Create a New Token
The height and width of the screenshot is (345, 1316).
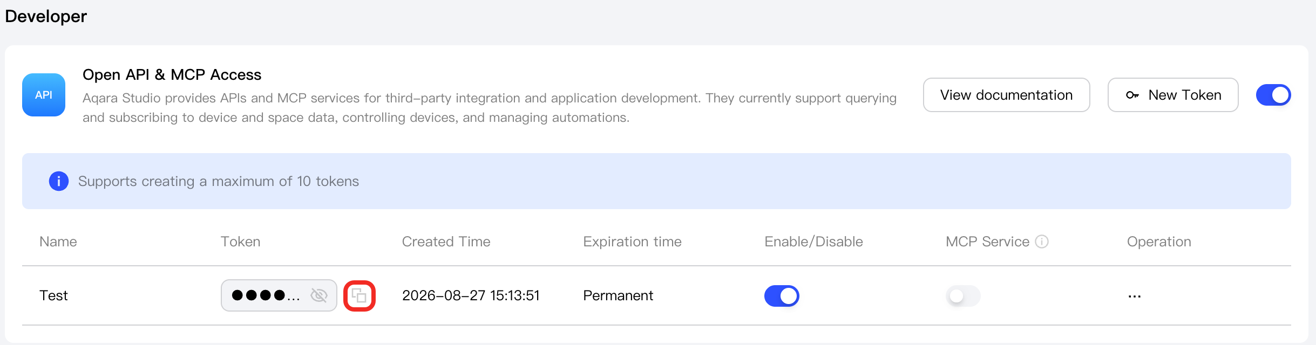point(1173,95)
